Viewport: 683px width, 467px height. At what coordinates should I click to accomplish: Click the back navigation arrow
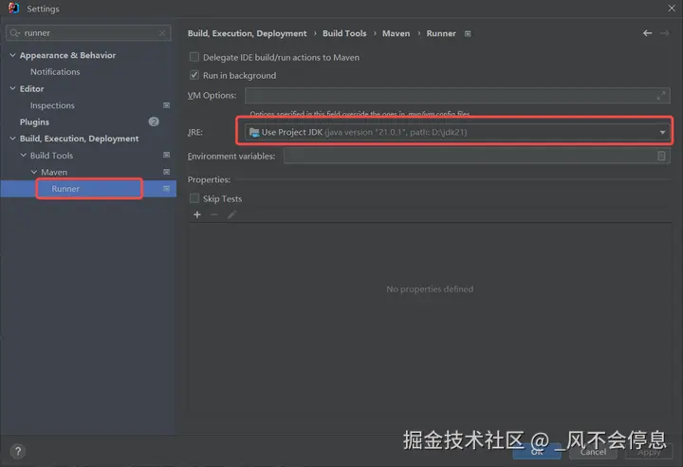647,33
